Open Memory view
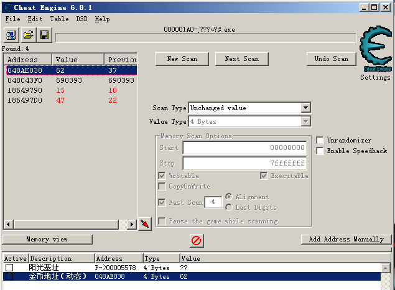Screen dimensions: 395x290 pyautogui.click(x=47, y=240)
